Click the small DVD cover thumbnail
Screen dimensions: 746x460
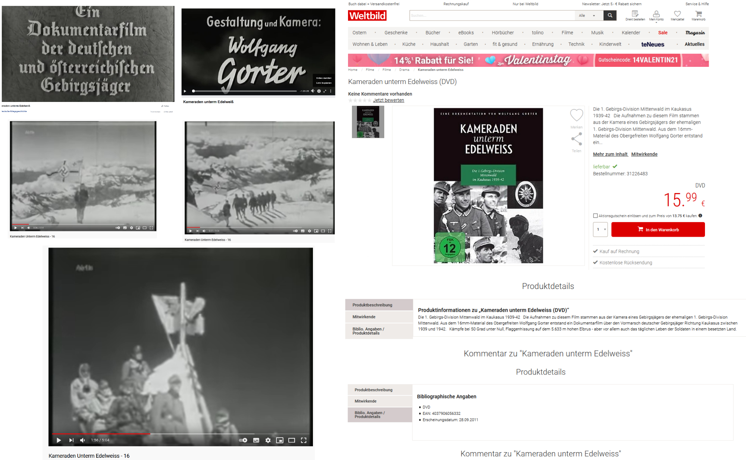pos(368,122)
